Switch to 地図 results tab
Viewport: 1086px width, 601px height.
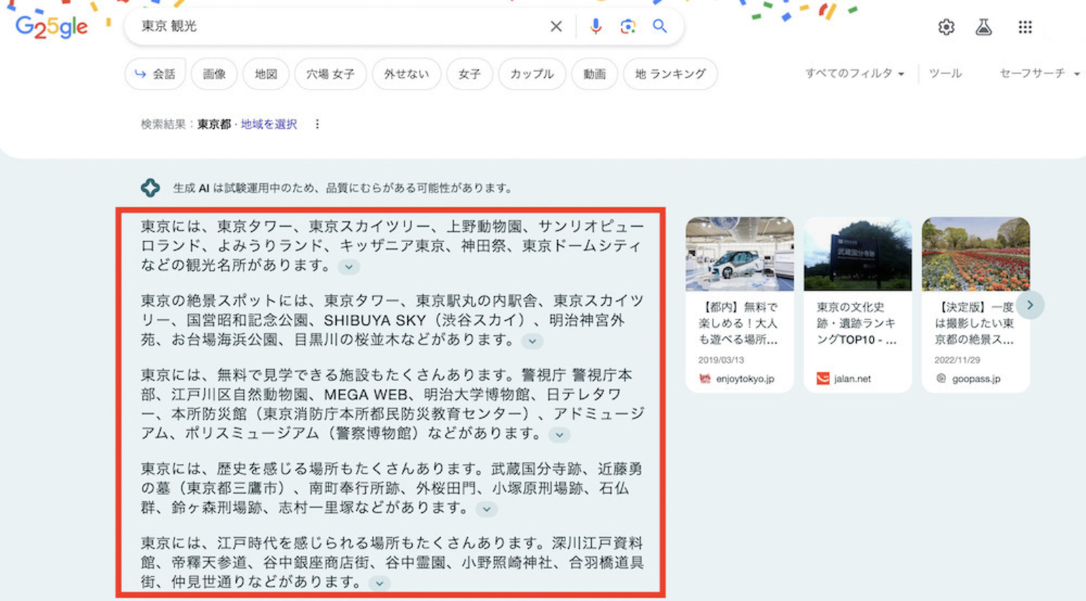266,74
